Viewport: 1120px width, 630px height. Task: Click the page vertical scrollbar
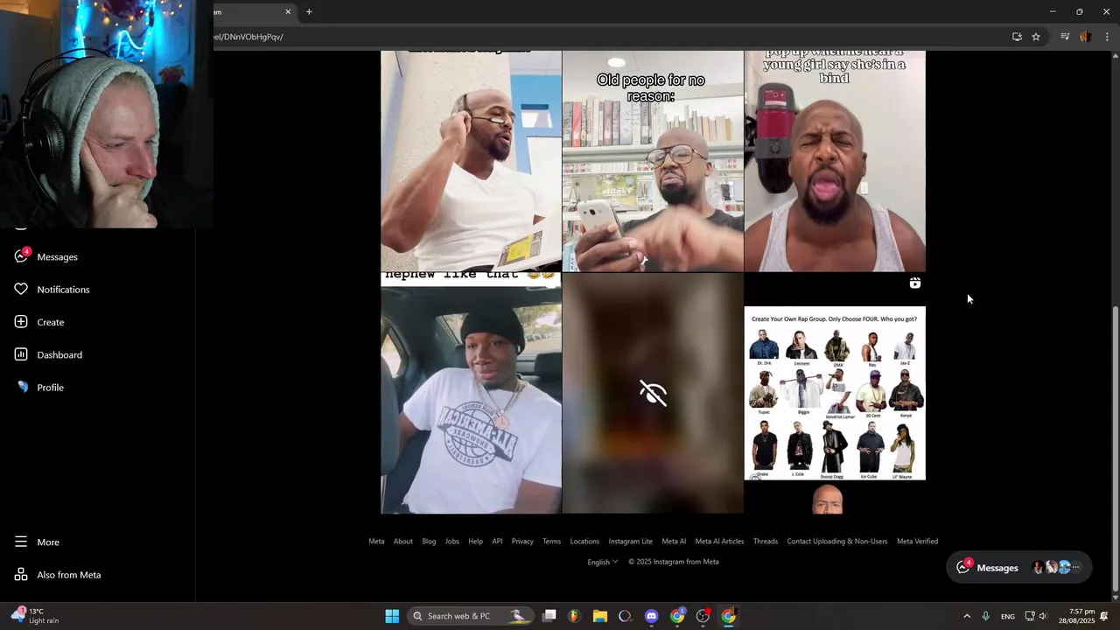(1114, 446)
